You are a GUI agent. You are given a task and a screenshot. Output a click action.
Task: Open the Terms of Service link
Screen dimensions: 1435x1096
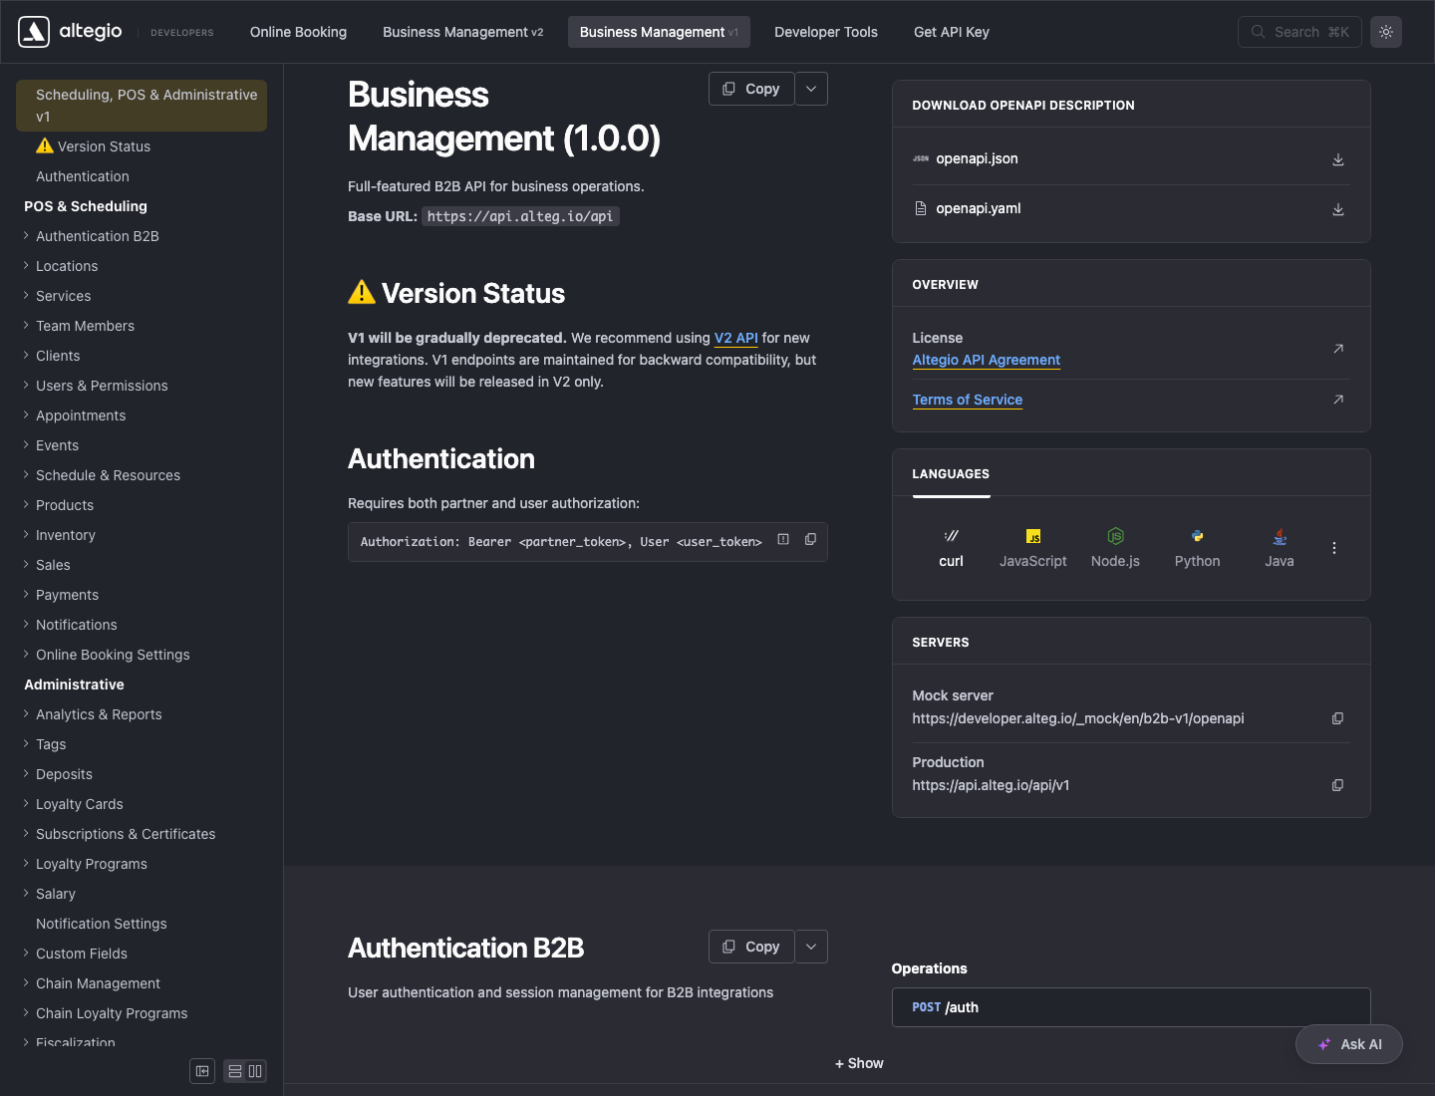coord(968,400)
